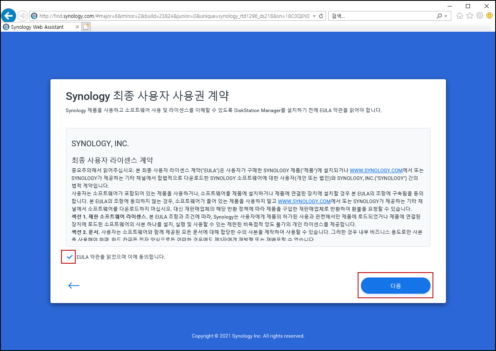Maximize the browser window
Viewport: 496px width, 351px height.
tap(468, 6)
